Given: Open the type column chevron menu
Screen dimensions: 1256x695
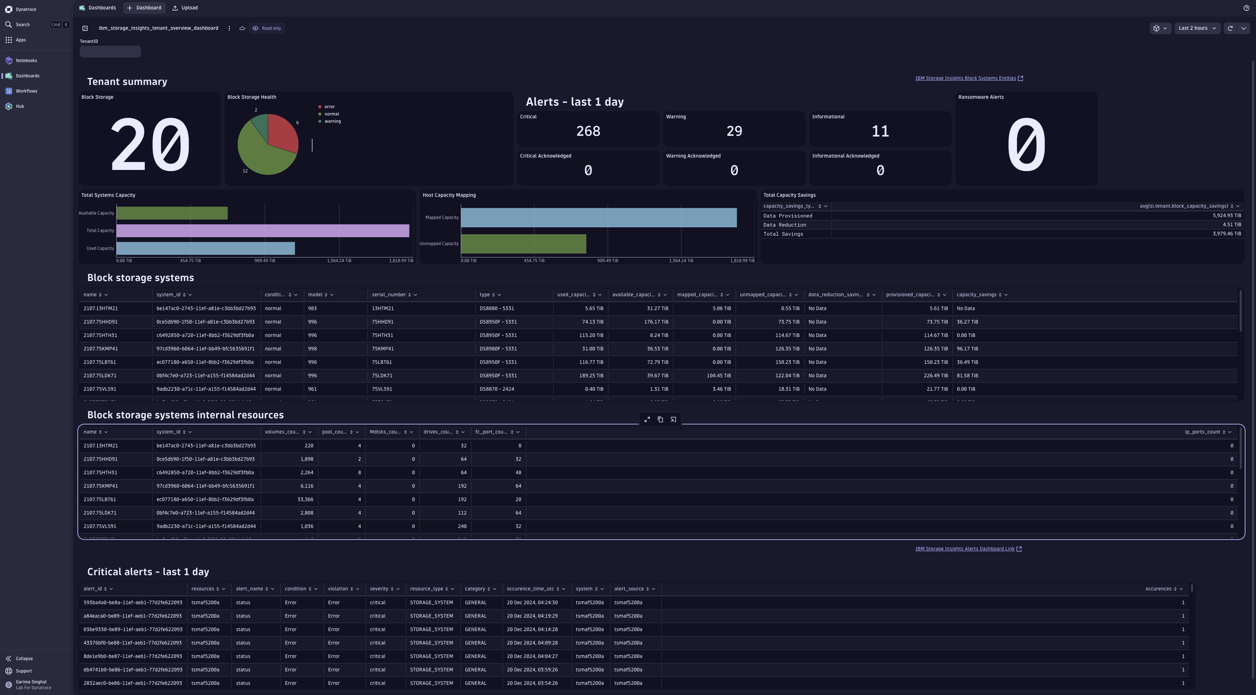Looking at the screenshot, I should (499, 295).
